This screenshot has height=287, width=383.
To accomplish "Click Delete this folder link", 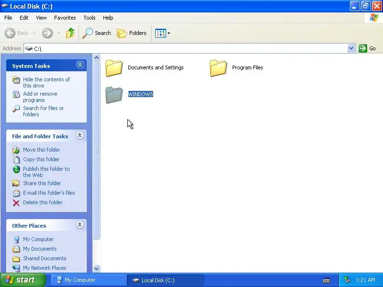I will click(43, 202).
